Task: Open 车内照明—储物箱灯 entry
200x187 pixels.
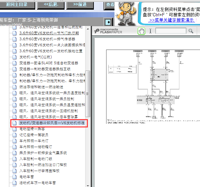Action: coord(36,147)
